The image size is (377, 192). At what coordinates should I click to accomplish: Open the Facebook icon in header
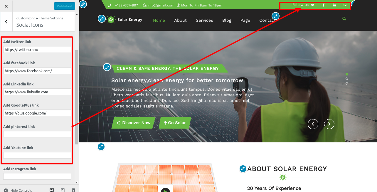[x=324, y=5]
